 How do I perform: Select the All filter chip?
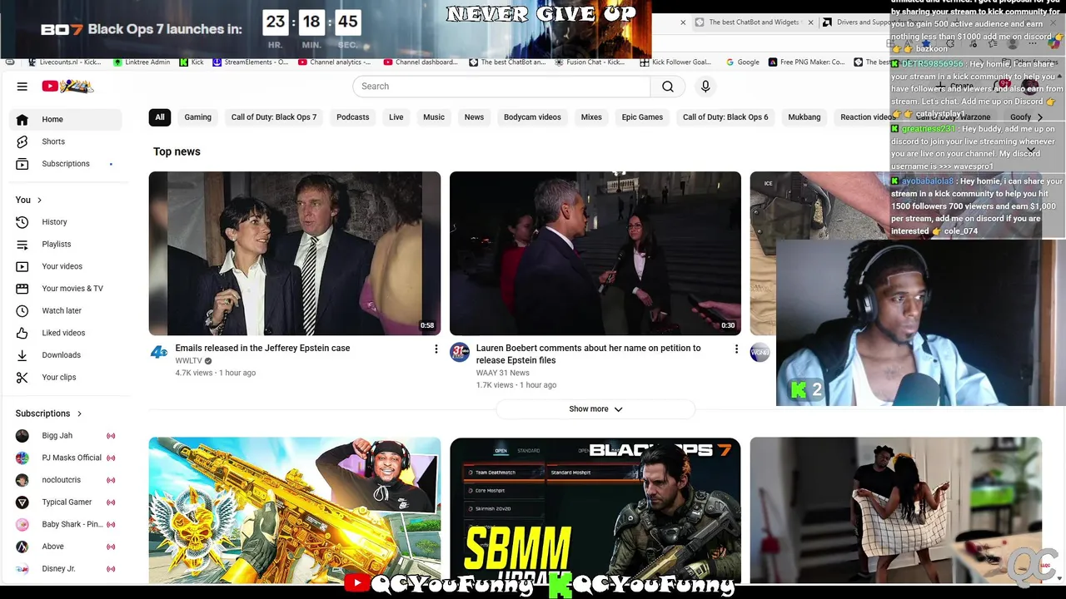160,117
